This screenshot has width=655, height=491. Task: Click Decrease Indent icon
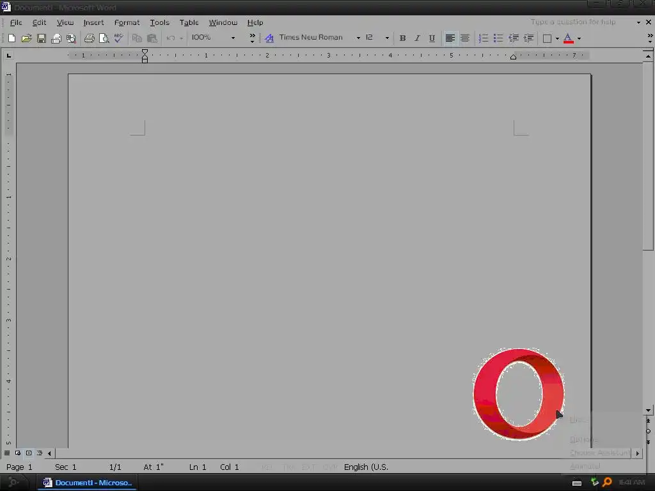point(514,38)
